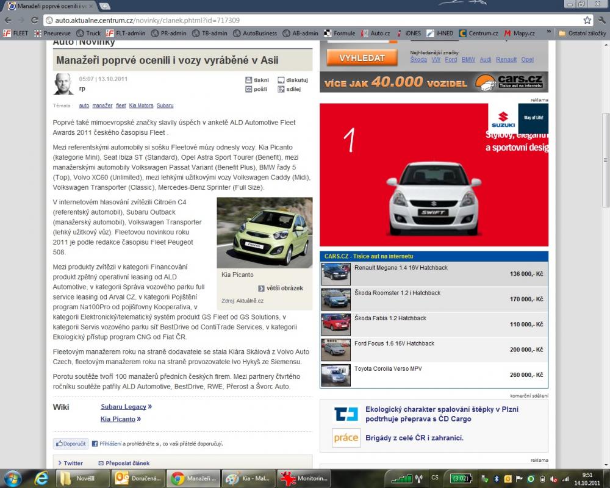Open the iDNES bookmark

408,33
